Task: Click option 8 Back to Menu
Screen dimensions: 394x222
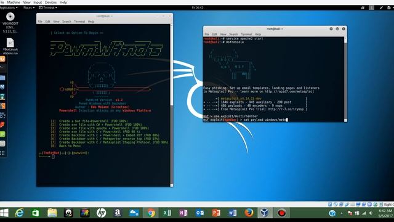Action: point(66,146)
